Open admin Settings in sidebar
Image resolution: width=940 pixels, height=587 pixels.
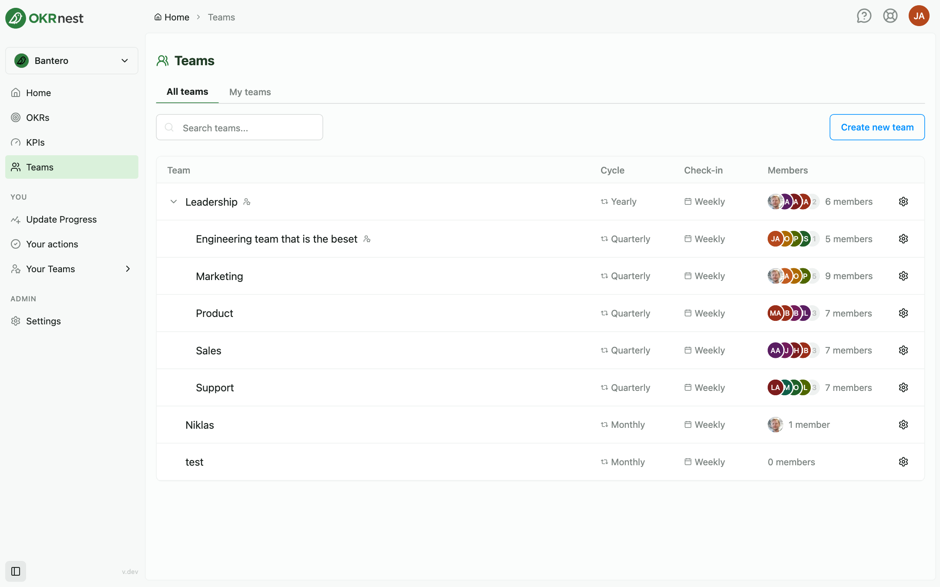[x=72, y=321]
